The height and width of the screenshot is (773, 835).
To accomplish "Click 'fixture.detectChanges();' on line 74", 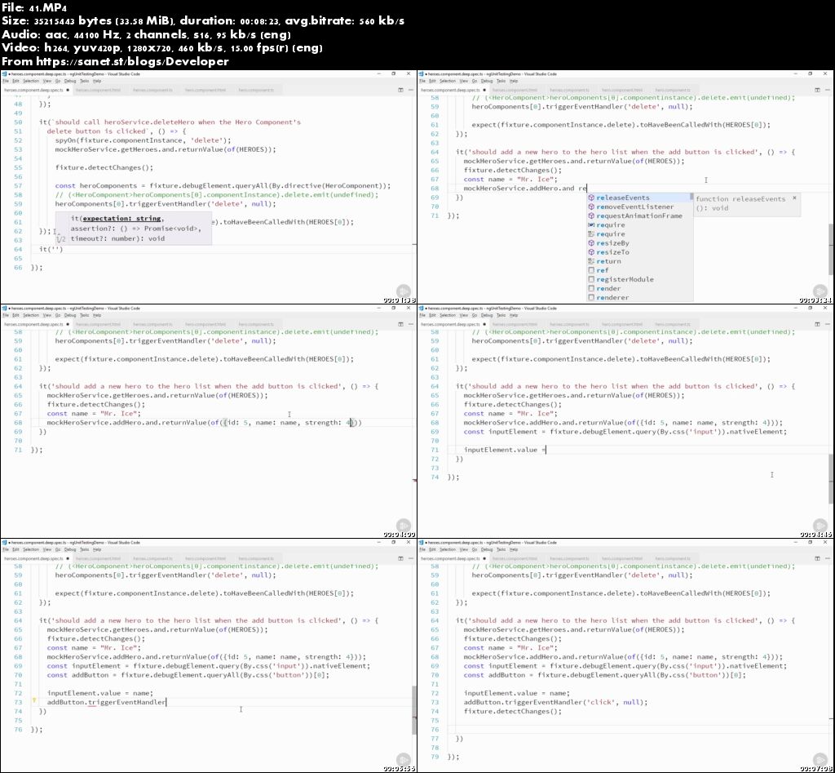I will point(512,711).
